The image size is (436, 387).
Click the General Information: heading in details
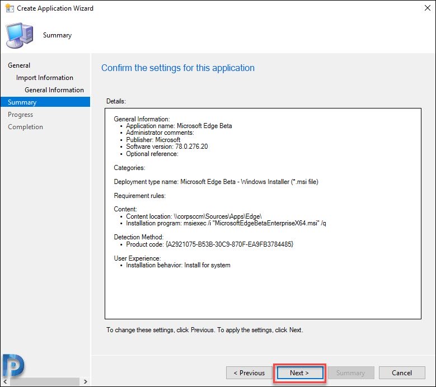[x=142, y=119]
